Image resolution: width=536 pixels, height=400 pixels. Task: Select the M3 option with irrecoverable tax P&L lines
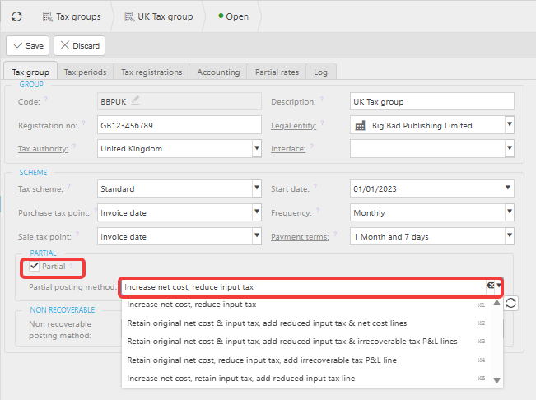pyautogui.click(x=306, y=342)
